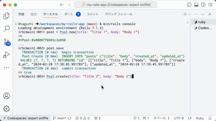Screen dimensions: 216x121
Task: Click the terminal scrollbar marker
Action: click(x=188, y=23)
